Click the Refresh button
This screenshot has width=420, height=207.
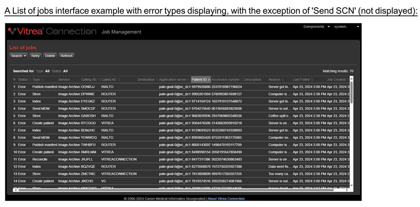66,56
